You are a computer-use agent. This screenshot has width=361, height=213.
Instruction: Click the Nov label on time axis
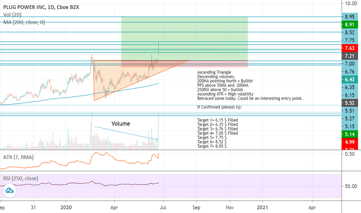point(230,208)
